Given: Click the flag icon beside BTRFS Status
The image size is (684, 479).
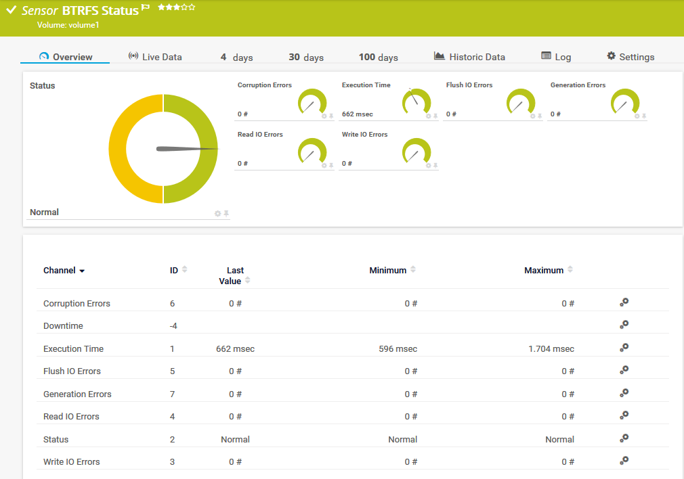Looking at the screenshot, I should [x=146, y=9].
